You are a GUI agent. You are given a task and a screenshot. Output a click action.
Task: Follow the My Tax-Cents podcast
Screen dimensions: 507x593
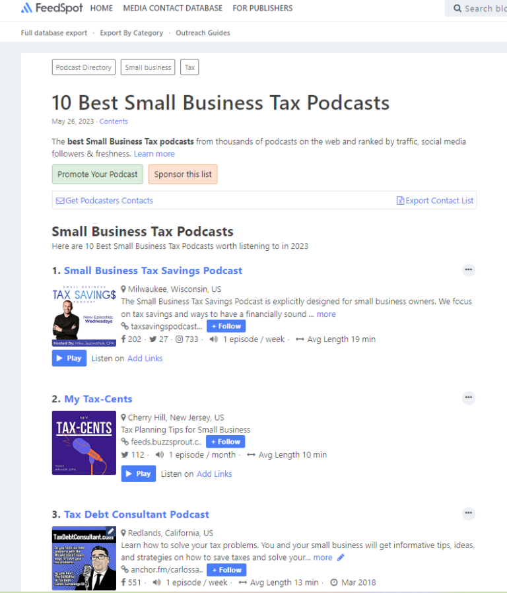[225, 442]
